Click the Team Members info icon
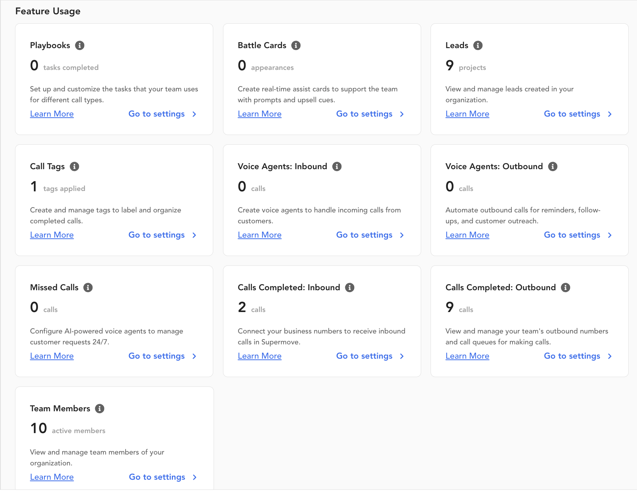Viewport: 637px width, 494px height. pos(100,409)
